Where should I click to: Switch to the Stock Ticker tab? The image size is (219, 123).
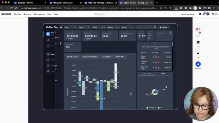point(147,73)
